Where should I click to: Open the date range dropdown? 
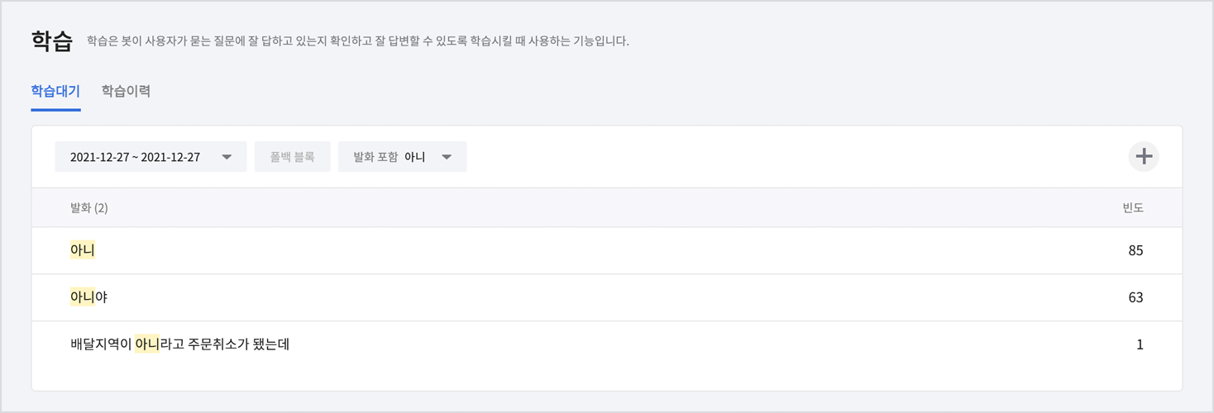[151, 157]
